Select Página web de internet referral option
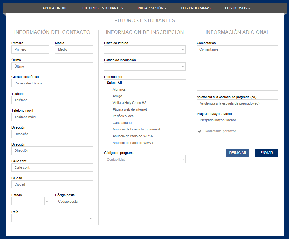 pos(129,109)
